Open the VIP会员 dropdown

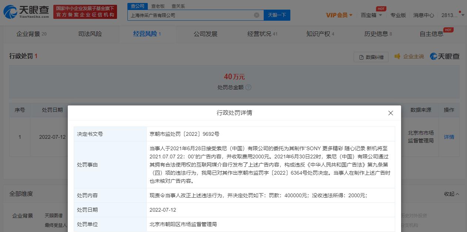coord(339,15)
